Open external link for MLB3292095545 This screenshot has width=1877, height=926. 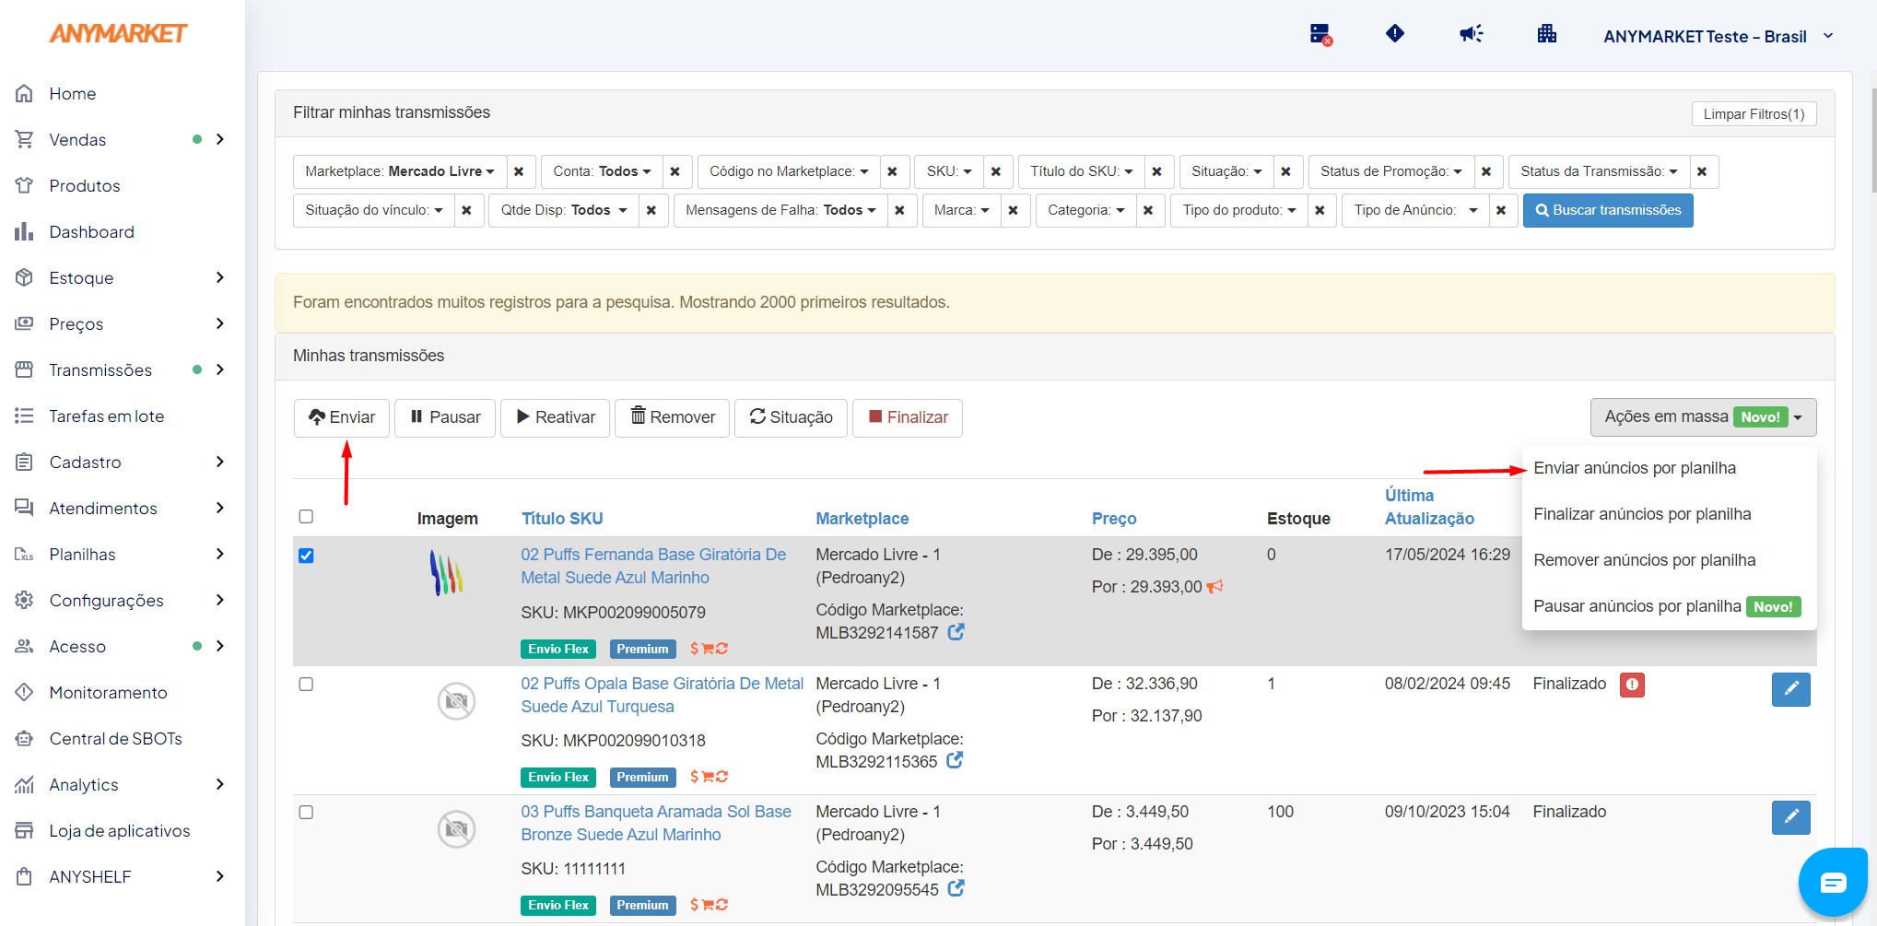pyautogui.click(x=956, y=888)
